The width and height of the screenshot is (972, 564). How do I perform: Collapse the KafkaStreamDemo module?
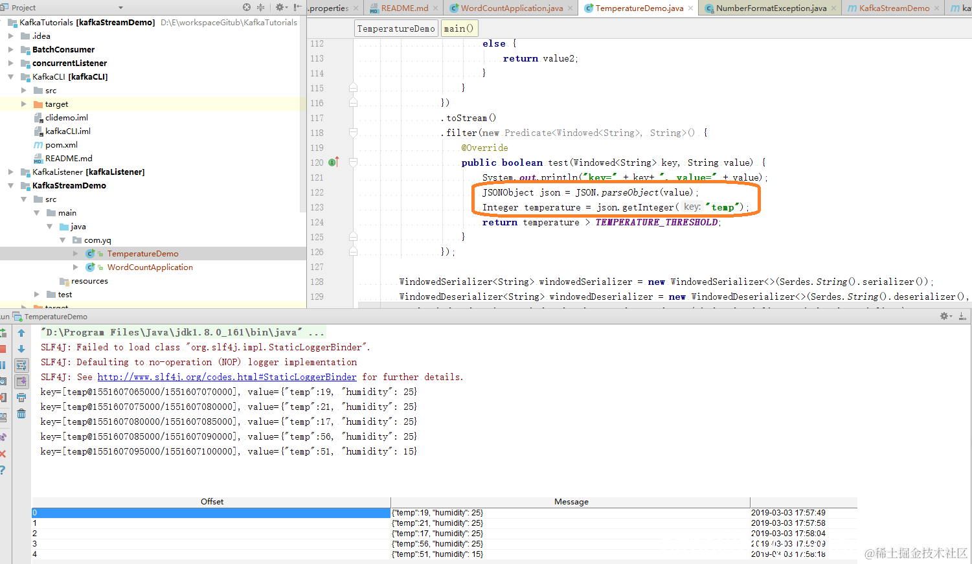10,186
